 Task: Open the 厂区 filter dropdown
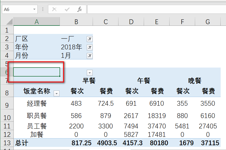pos(90,39)
